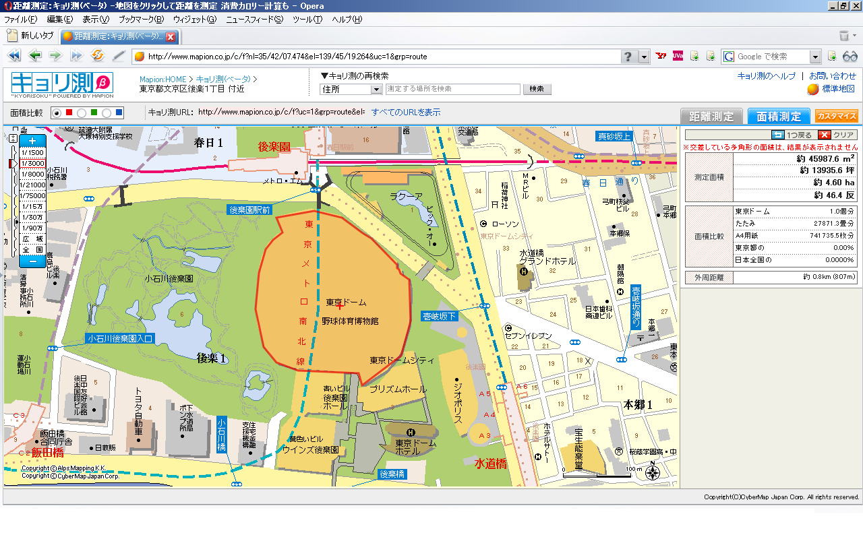The width and height of the screenshot is (863, 539).
Task: Focus the 測定する場所を検索 input field
Action: click(453, 89)
